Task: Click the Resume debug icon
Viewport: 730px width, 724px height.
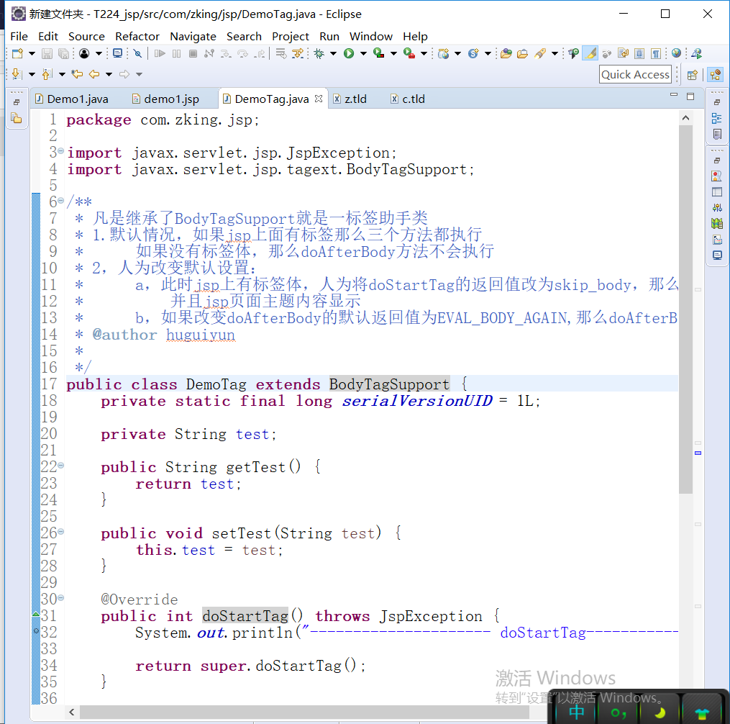Action: tap(160, 53)
